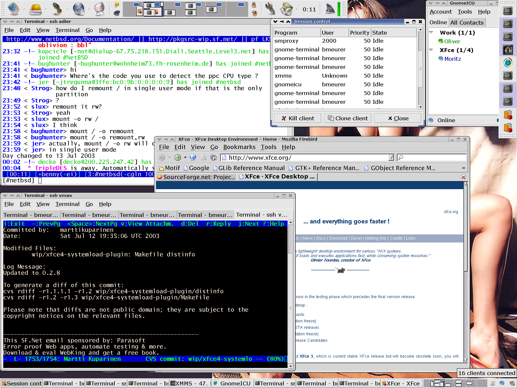Launch the paintbrush graphics application
Image resolution: width=517 pixels, height=388 pixels.
click(x=57, y=9)
